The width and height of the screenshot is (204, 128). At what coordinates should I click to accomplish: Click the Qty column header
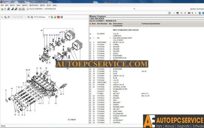coord(110,24)
